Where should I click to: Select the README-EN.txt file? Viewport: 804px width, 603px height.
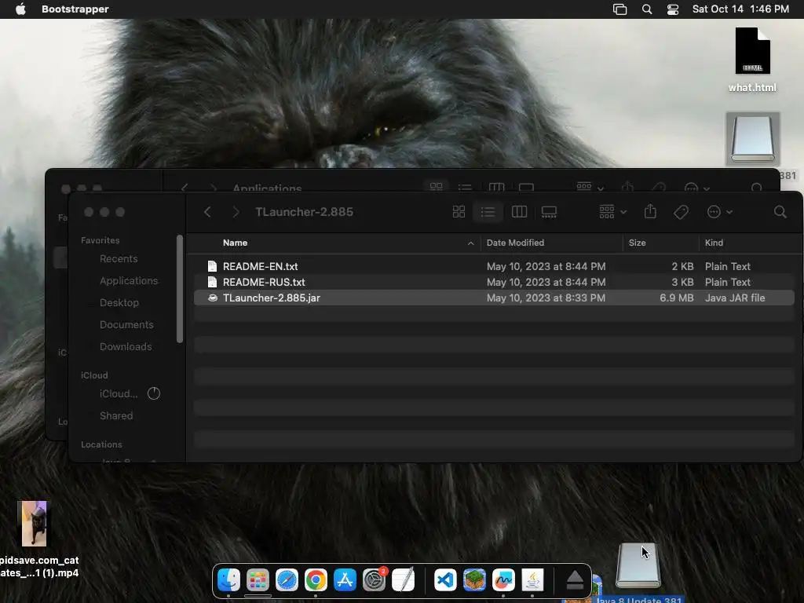pos(495,267)
